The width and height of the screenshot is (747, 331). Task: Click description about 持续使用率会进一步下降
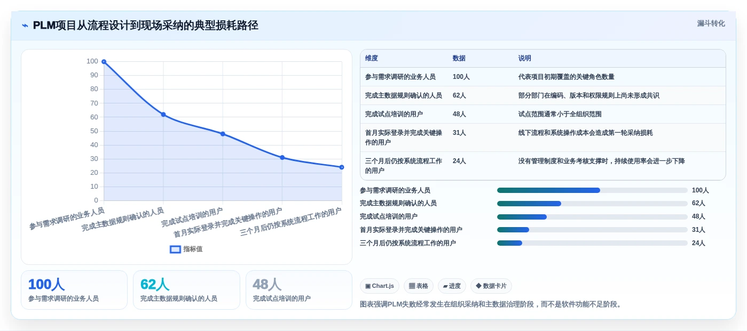coord(602,161)
